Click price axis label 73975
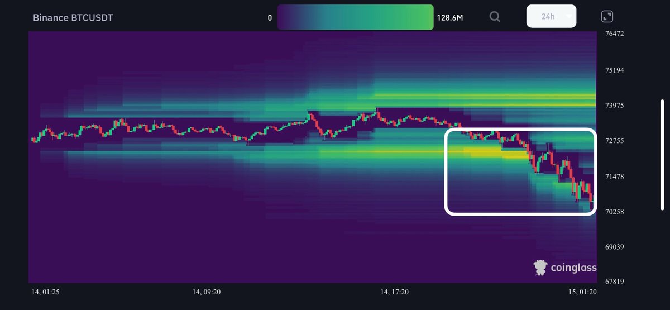This screenshot has width=670, height=310. point(614,105)
